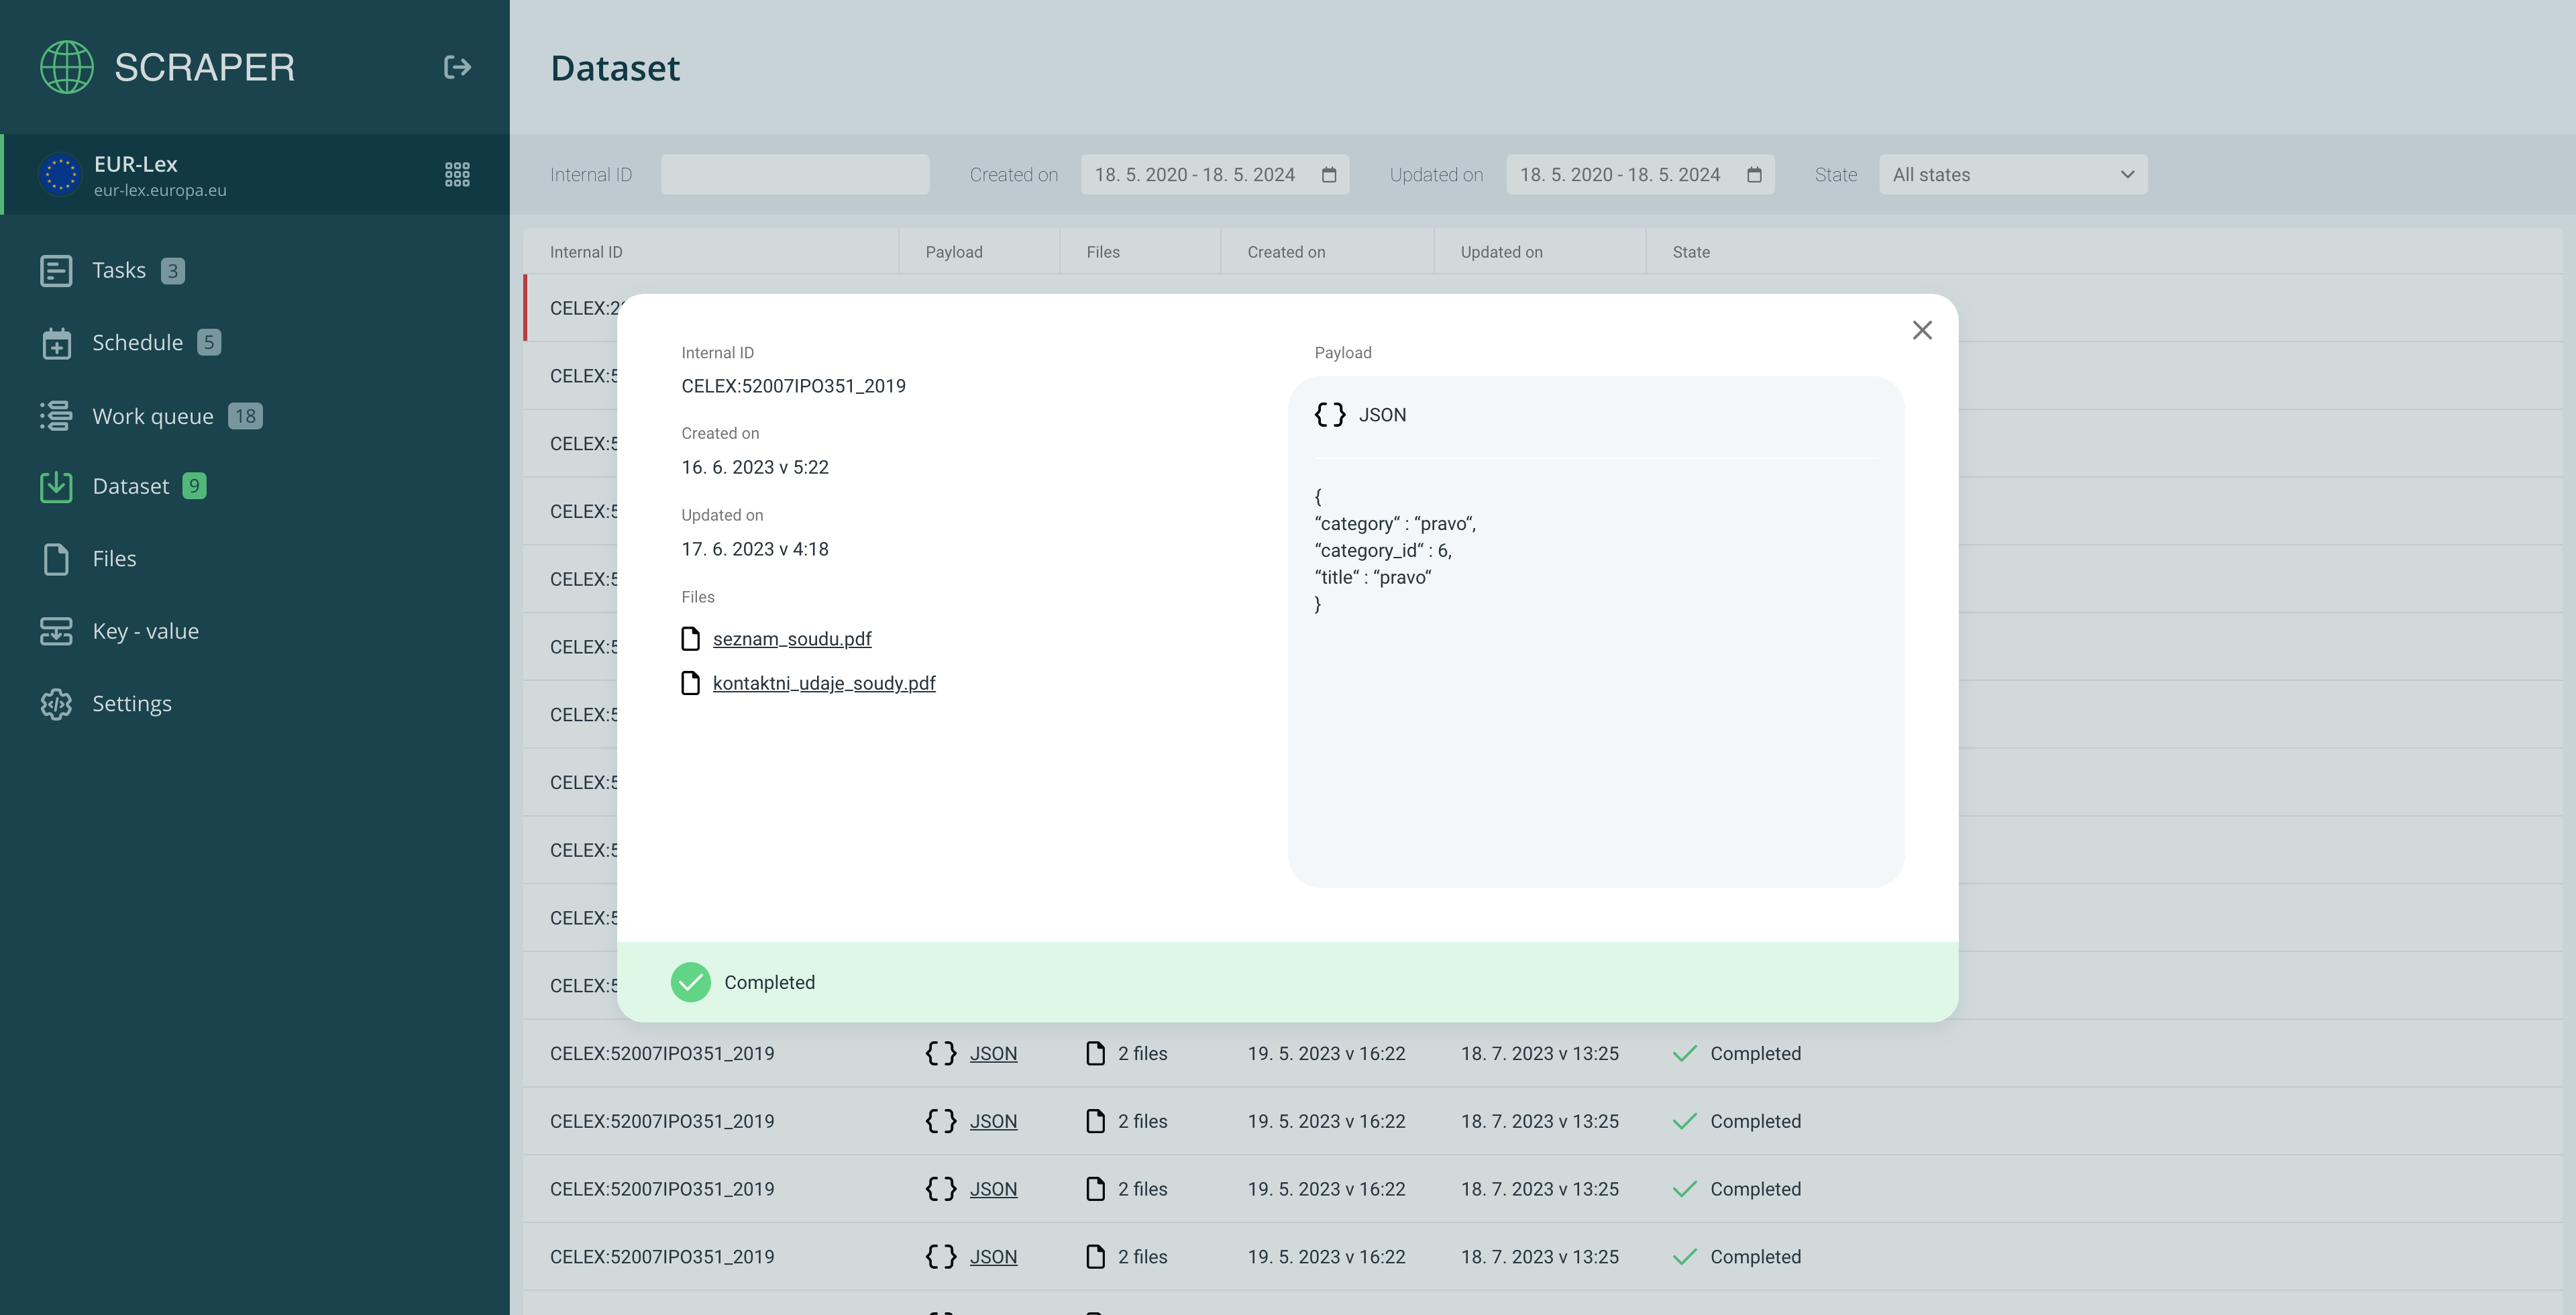Click the Key - value icon
Image resolution: width=2576 pixels, height=1315 pixels.
pos(56,631)
